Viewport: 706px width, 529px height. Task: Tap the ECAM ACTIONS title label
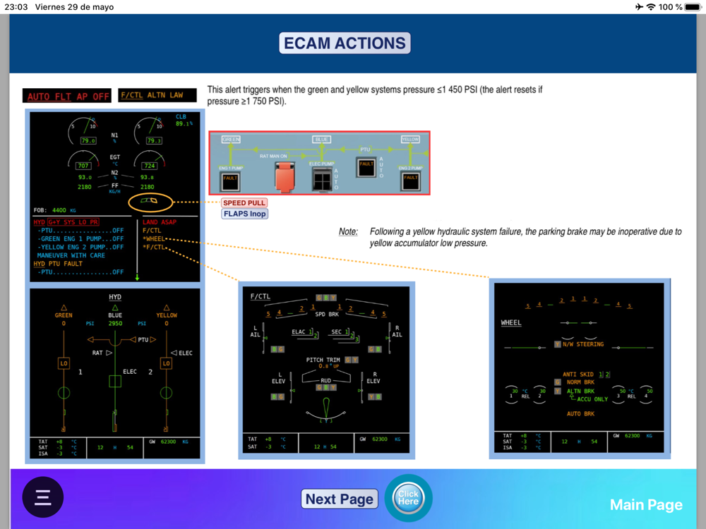(345, 43)
